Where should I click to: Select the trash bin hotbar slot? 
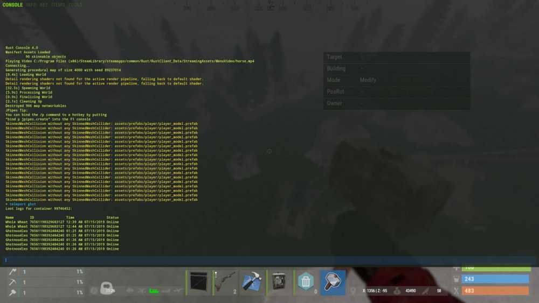click(x=306, y=282)
